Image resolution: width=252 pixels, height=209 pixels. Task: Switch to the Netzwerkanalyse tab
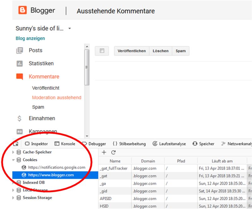click(x=237, y=144)
